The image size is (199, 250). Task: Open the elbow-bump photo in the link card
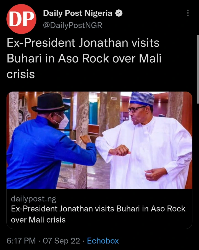pyautogui.click(x=99, y=140)
